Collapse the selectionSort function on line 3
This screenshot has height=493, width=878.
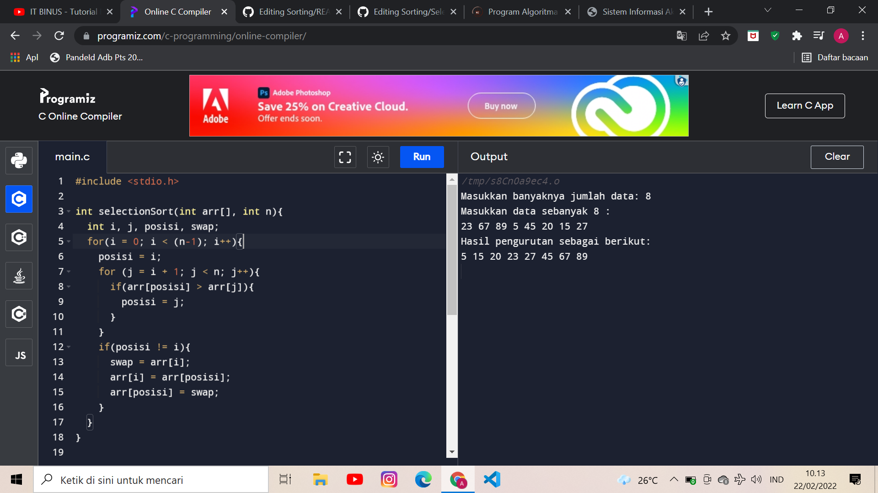point(68,211)
